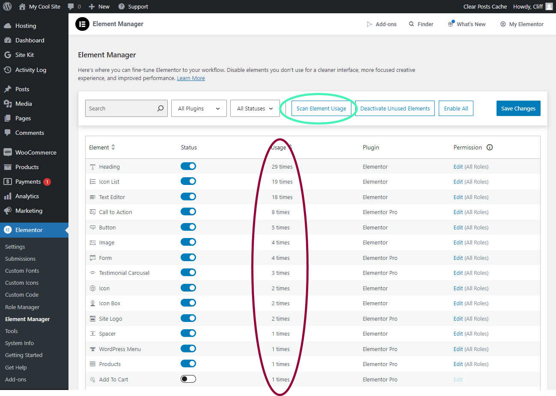Open the Pages admin menu
Image resolution: width=556 pixels, height=396 pixels.
[23, 118]
